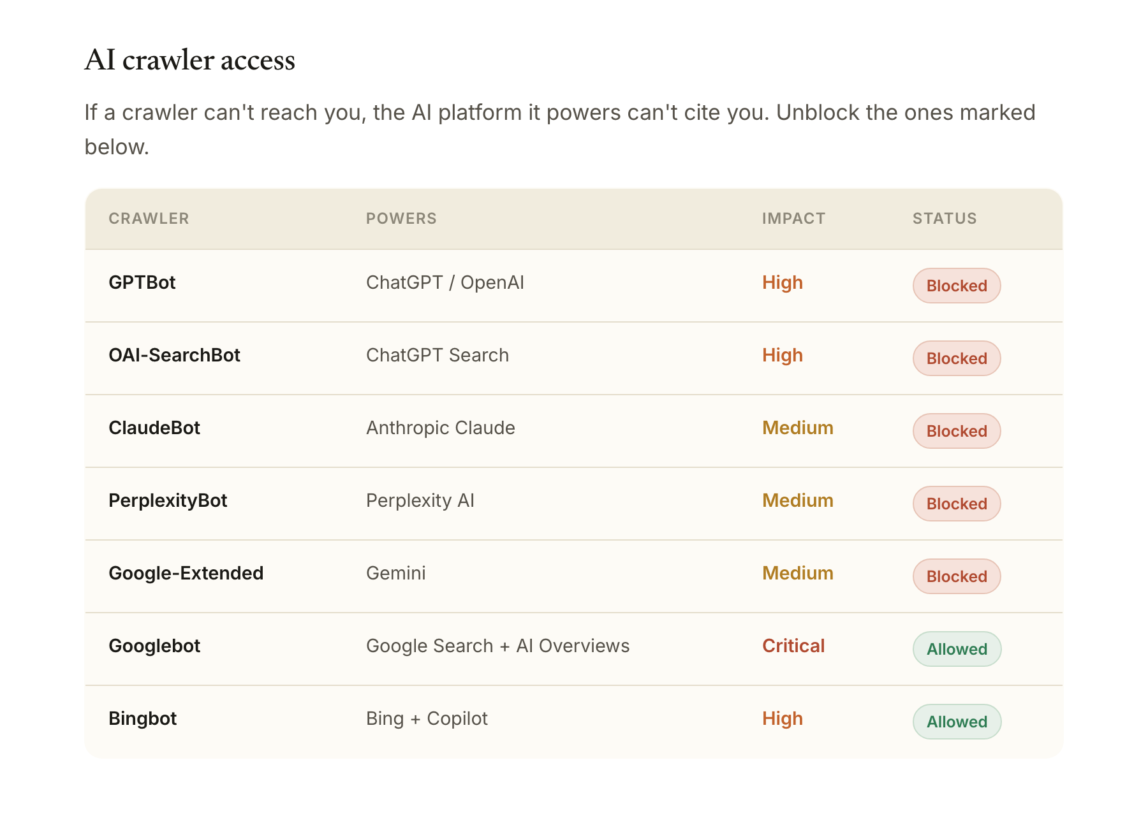This screenshot has width=1148, height=816.
Task: Click the Medium impact for ClaudeBot
Action: click(798, 428)
